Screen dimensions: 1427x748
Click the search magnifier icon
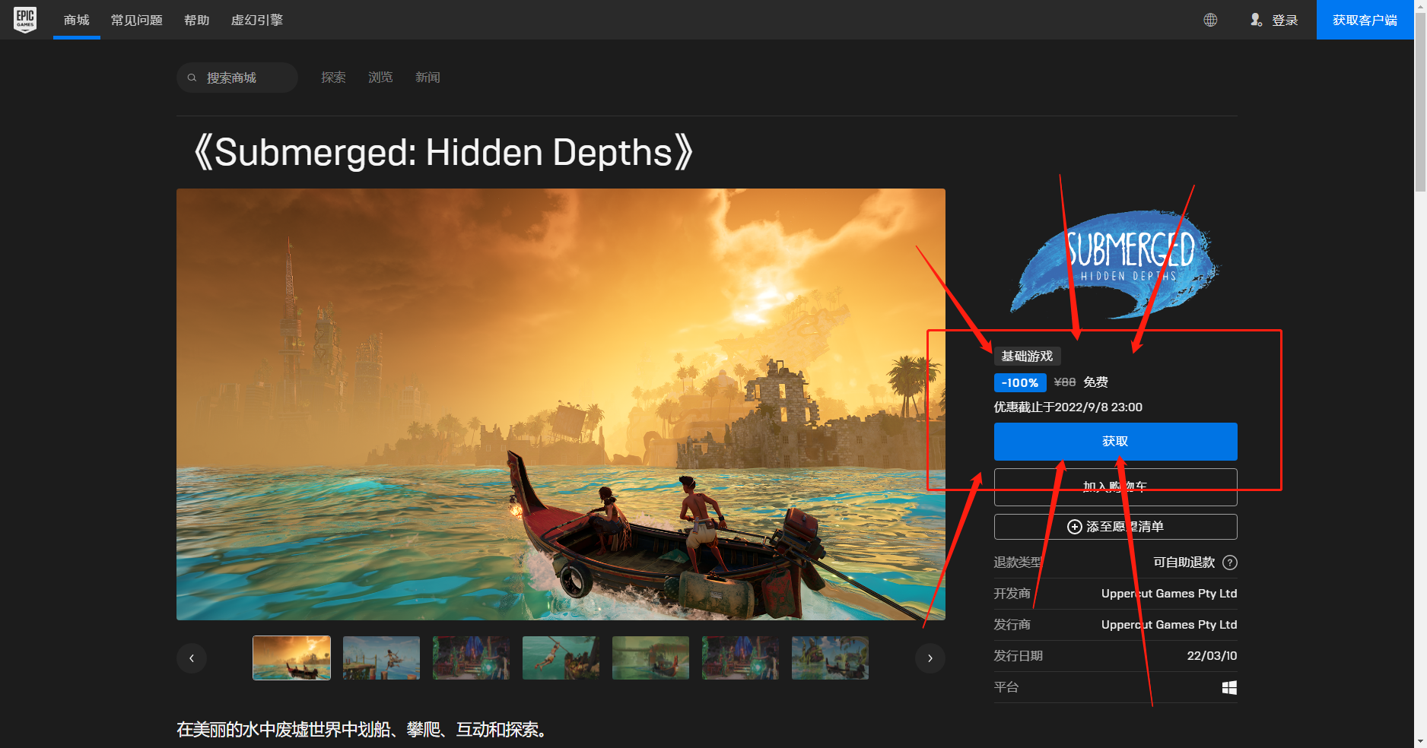192,77
